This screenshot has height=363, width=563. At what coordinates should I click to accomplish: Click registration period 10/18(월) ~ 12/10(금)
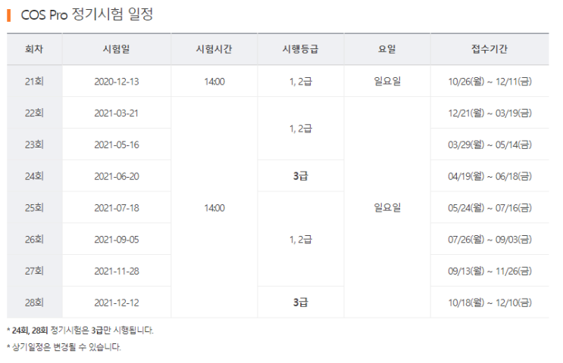click(x=489, y=302)
